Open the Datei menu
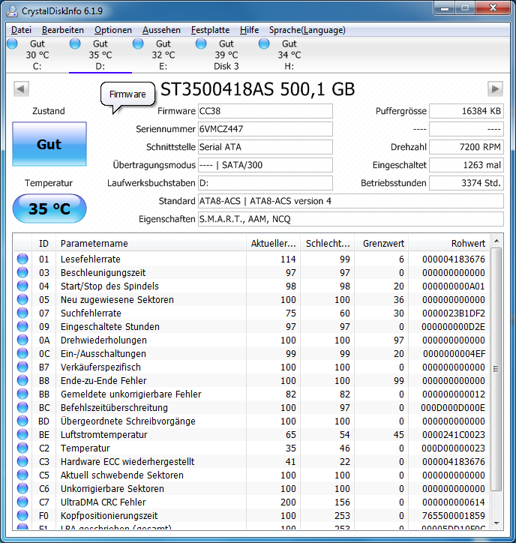Screen dimensions: 516x543 coord(21,30)
